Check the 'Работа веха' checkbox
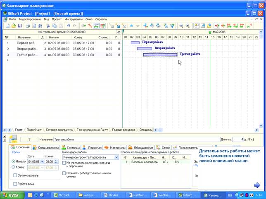Screen dimensions: 266x199 (x=15, y=184)
